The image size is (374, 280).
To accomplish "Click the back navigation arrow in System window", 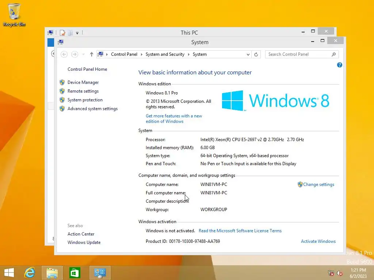I will point(64,55).
